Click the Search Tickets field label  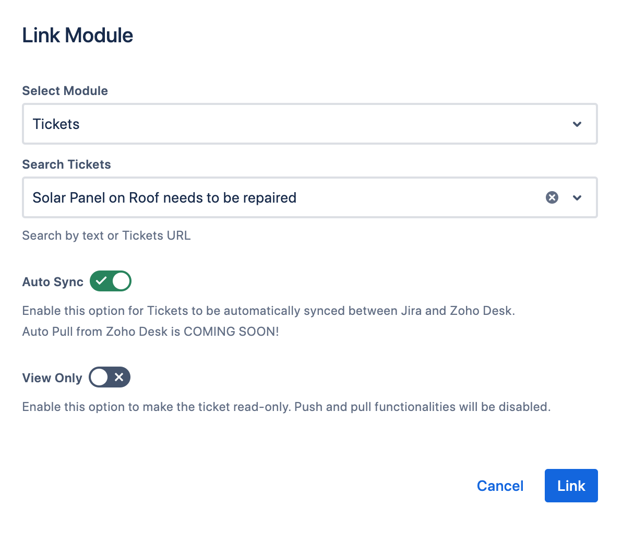66,164
